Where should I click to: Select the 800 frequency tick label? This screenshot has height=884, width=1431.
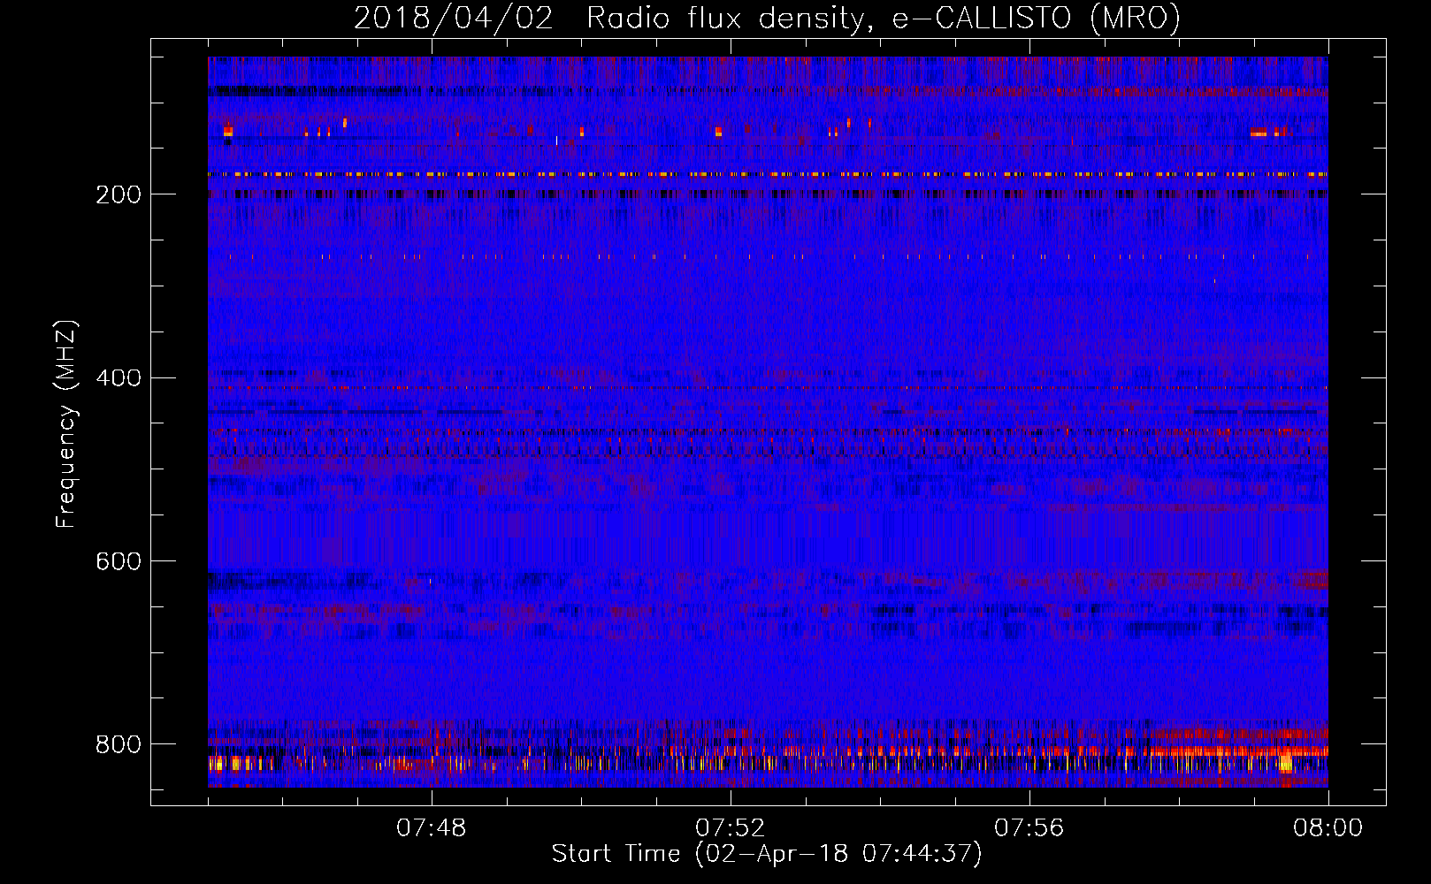pos(119,744)
